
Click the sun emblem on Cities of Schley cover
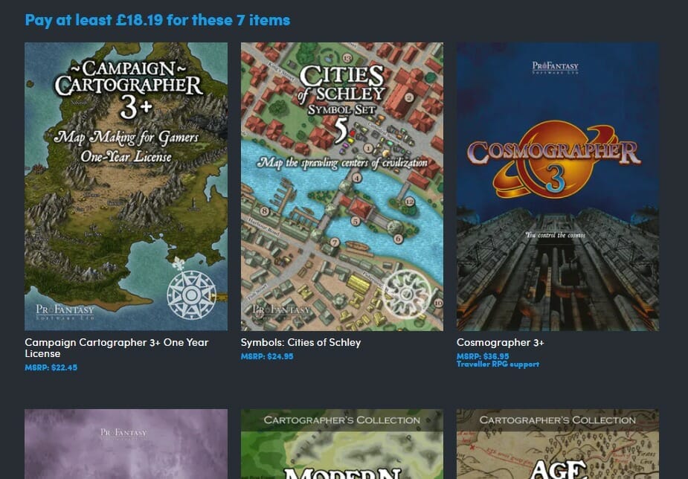[406, 294]
